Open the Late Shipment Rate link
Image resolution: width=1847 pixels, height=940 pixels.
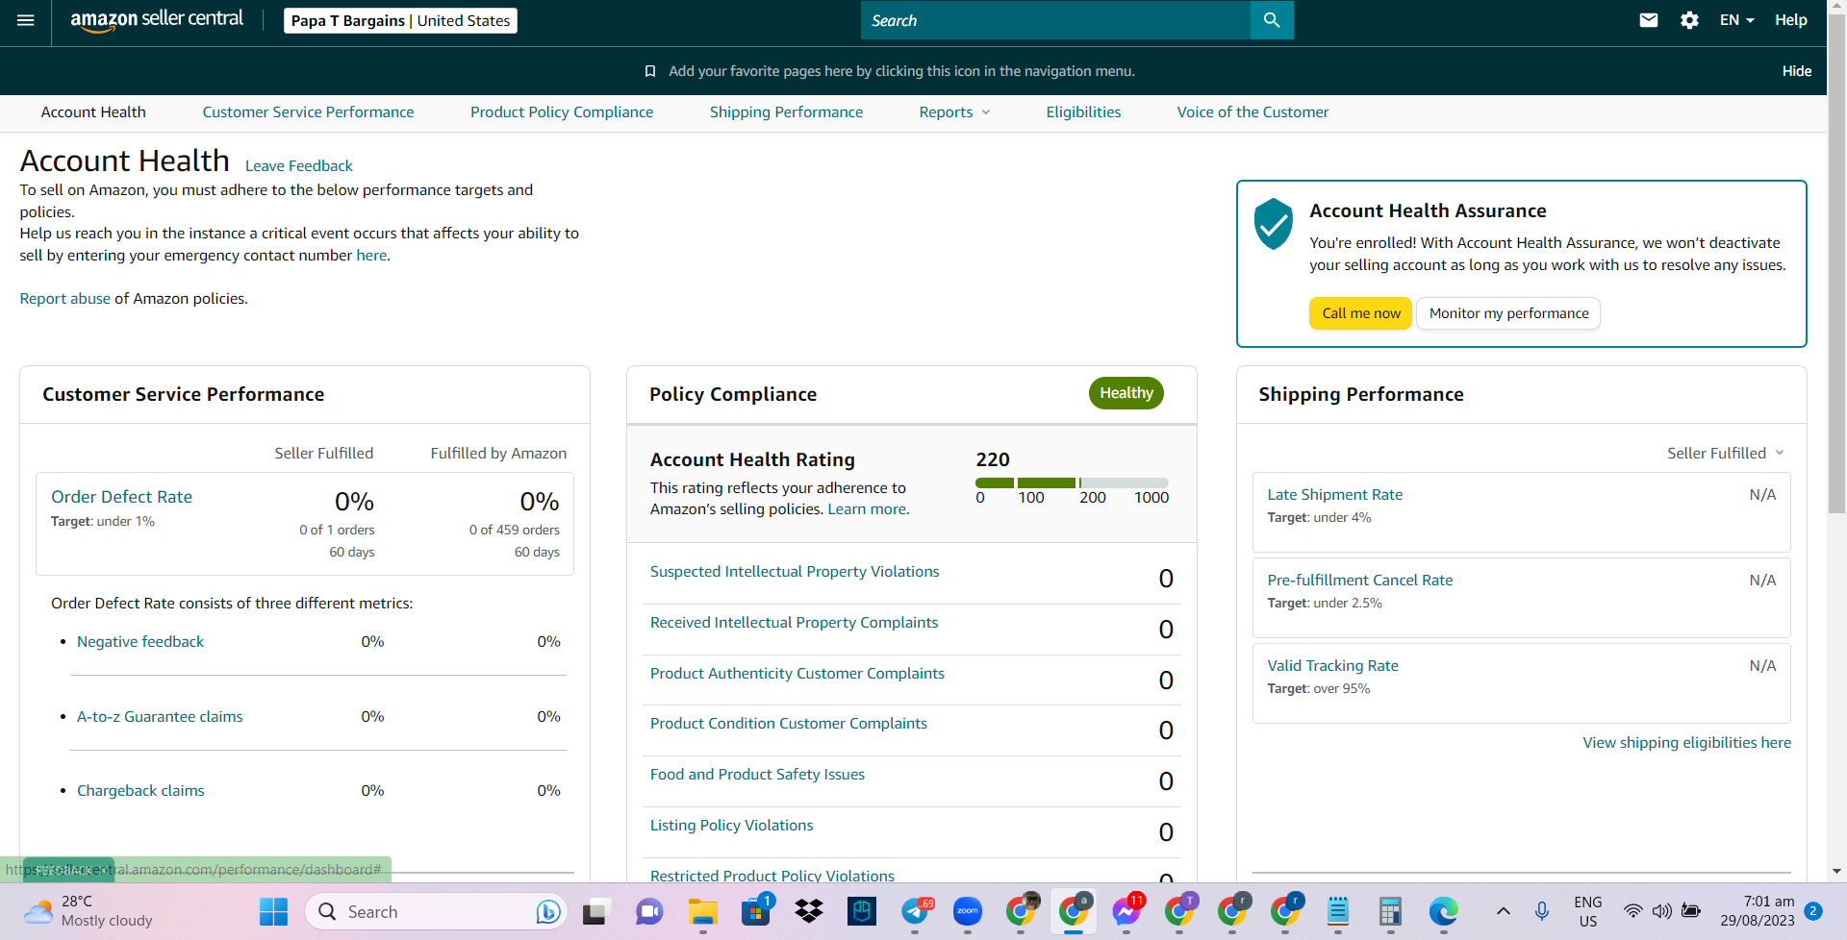tap(1334, 495)
